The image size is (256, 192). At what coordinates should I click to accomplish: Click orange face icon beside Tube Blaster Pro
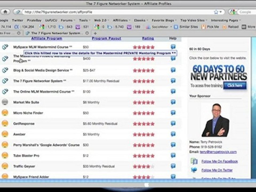[5, 155]
